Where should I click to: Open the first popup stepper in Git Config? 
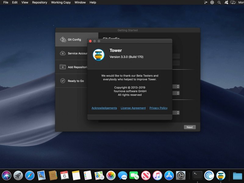(x=178, y=87)
